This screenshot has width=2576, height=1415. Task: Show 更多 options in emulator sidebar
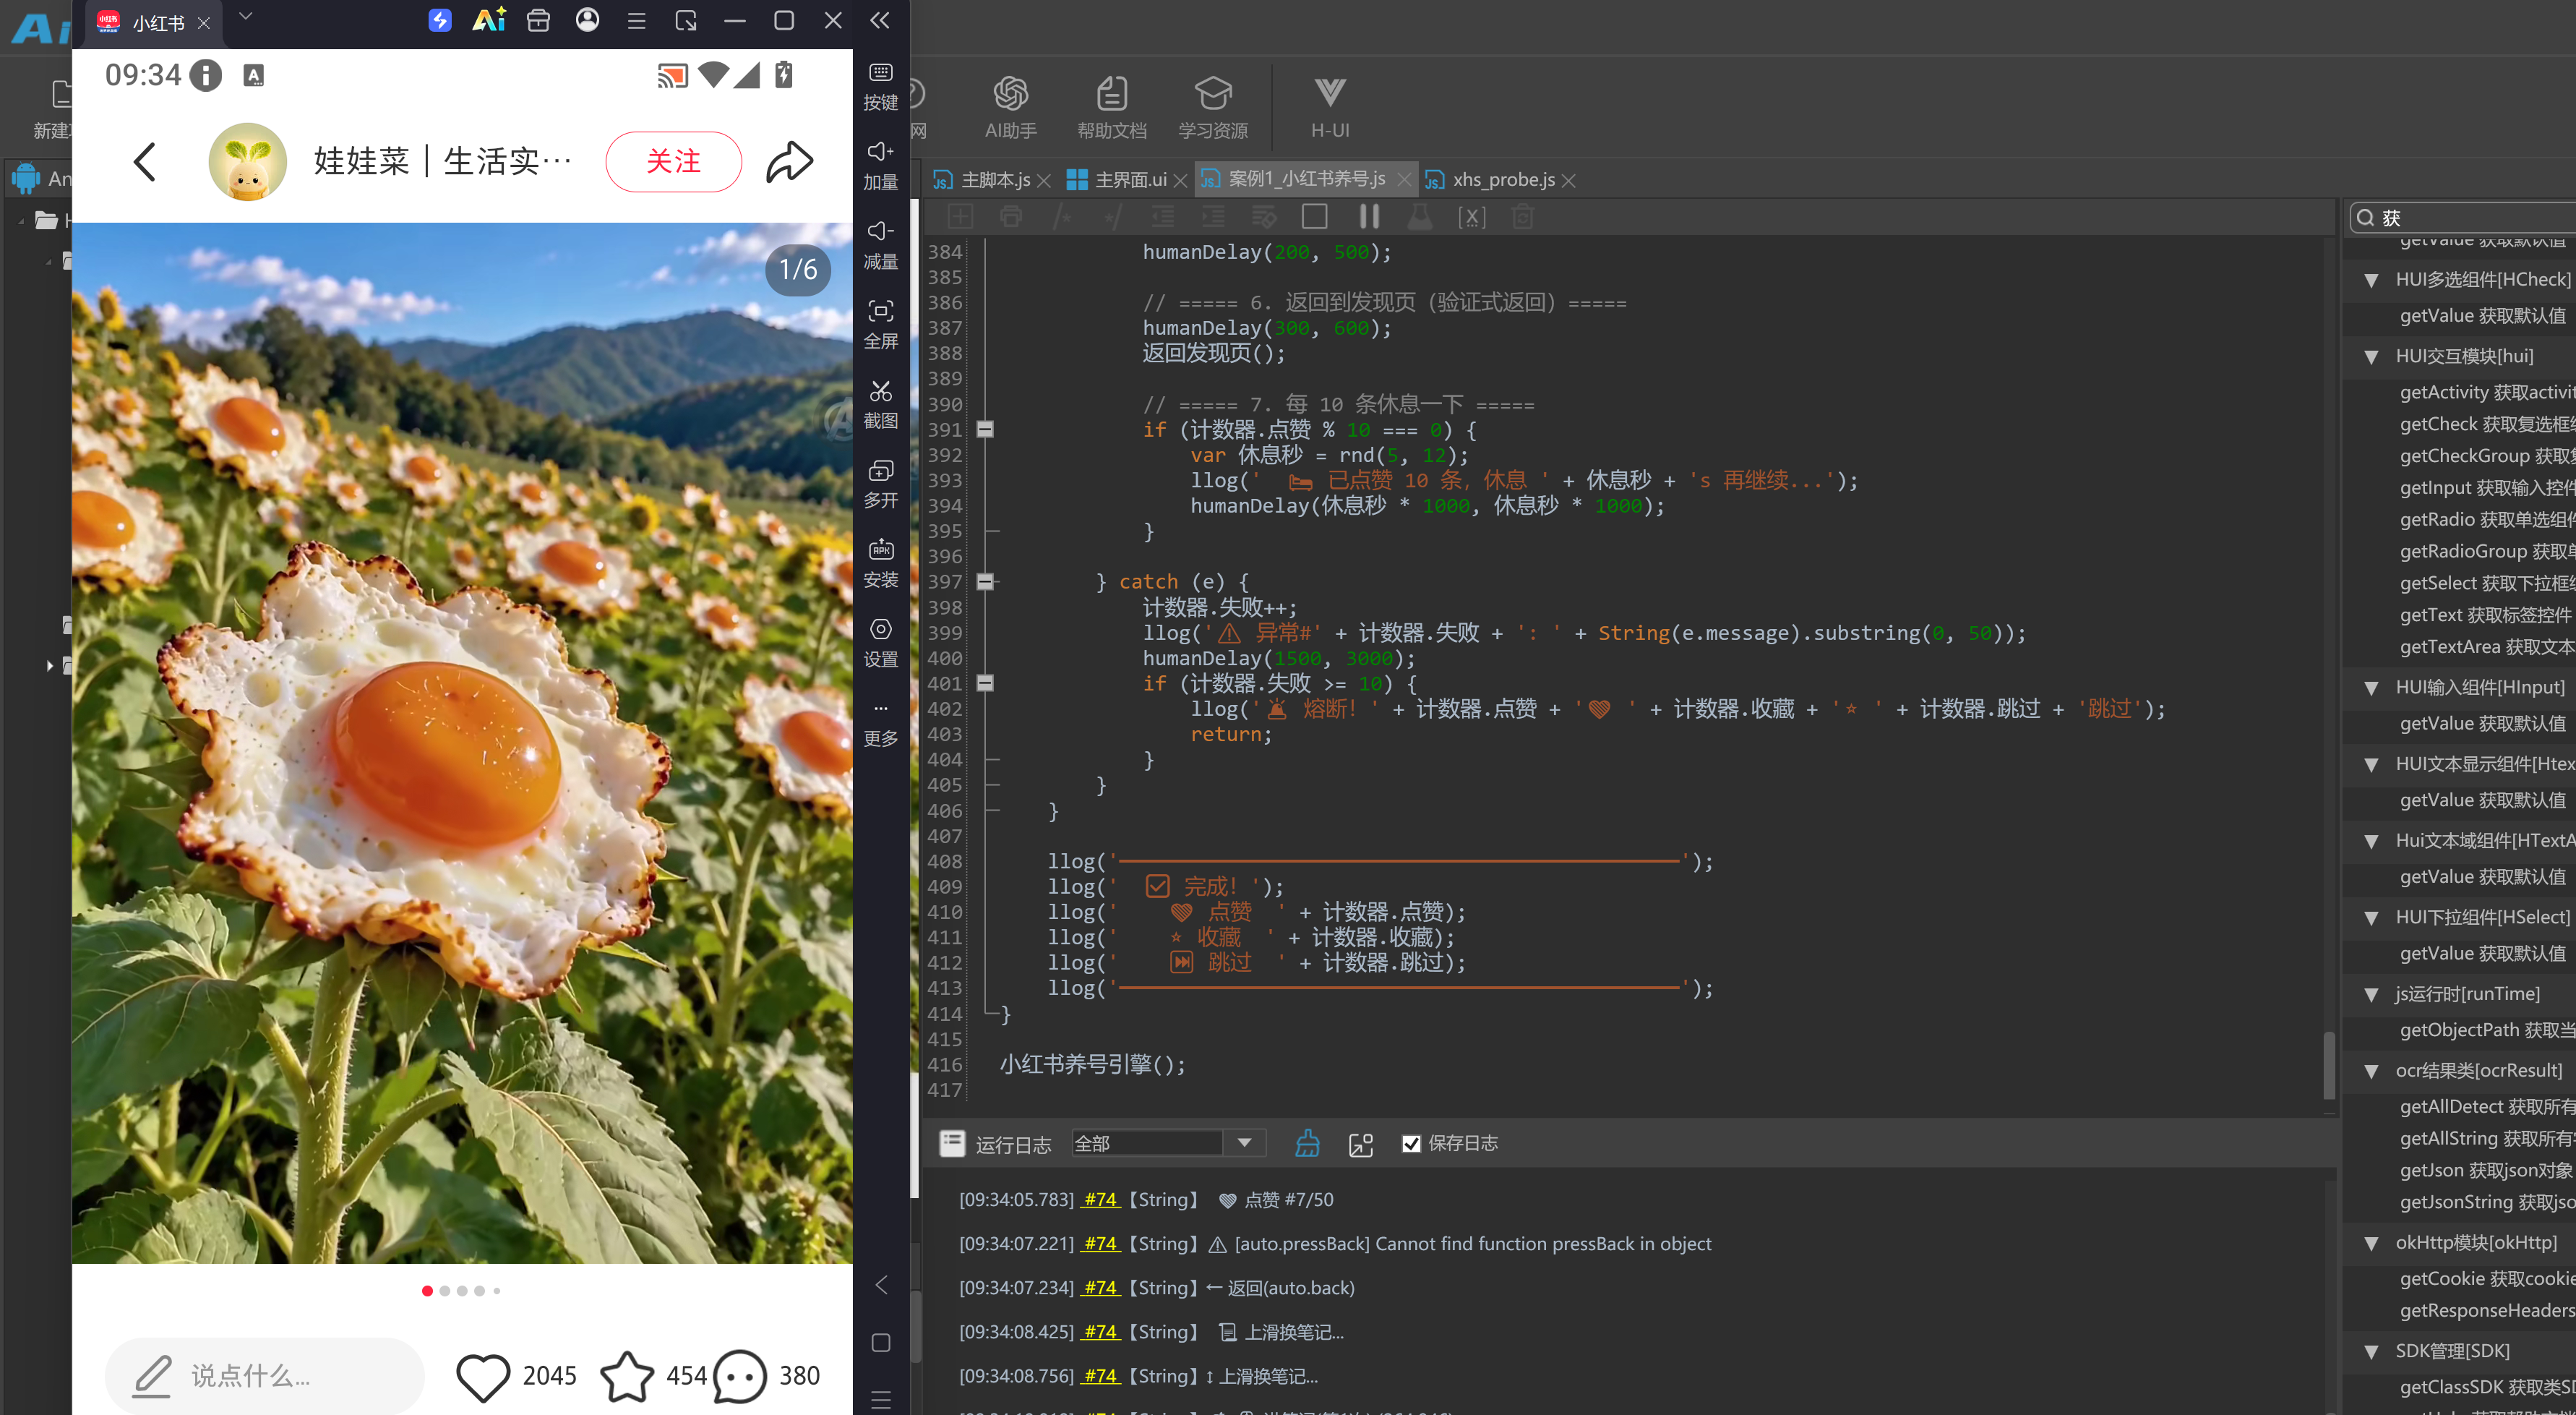(880, 724)
